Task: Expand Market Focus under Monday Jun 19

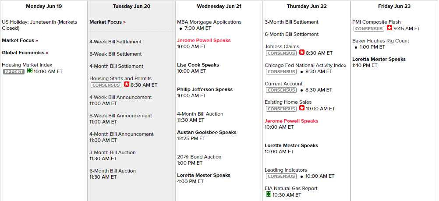Action: click(20, 40)
